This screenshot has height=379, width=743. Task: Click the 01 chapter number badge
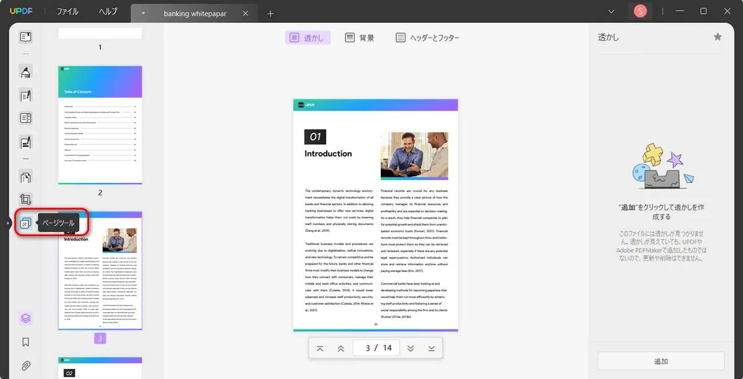(315, 137)
